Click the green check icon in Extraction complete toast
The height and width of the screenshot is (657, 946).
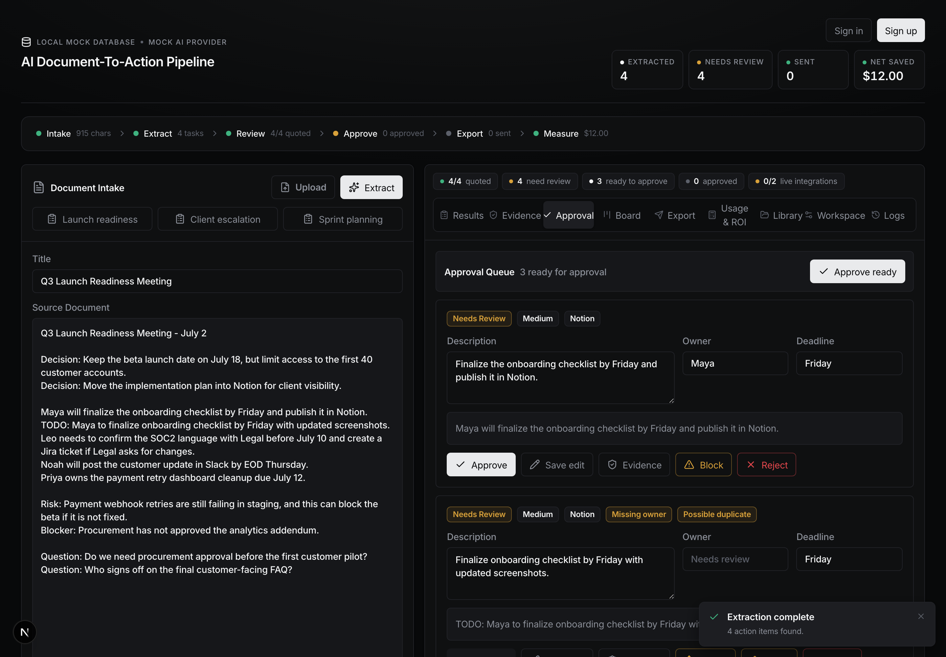[x=714, y=617]
